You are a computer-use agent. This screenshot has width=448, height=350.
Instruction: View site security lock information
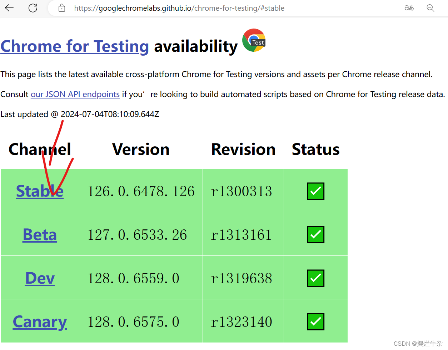[x=62, y=8]
